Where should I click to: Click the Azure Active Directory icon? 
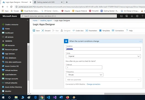(3, 87)
